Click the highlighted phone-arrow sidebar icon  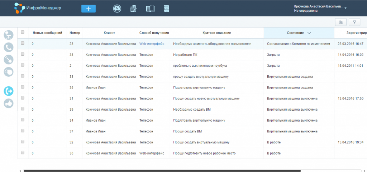[x=9, y=91]
